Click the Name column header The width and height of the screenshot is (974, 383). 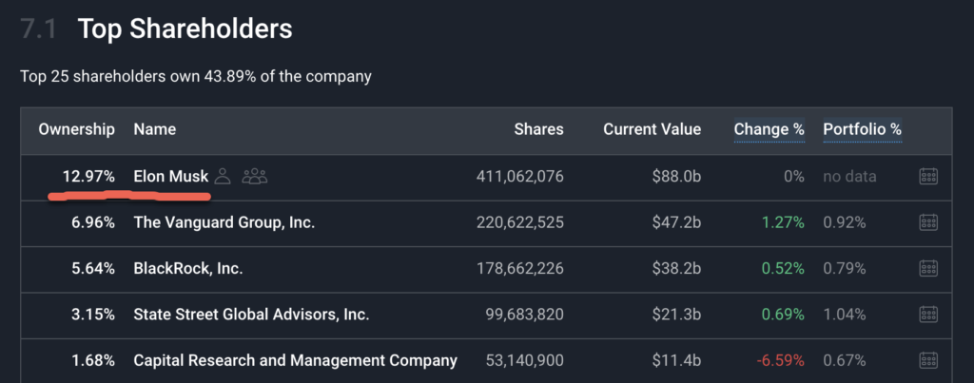point(155,129)
